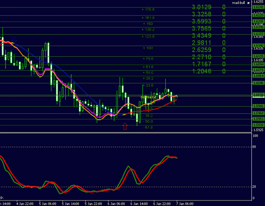
Task: Click the 1.6205 green price tag
Action: tap(258, 22)
